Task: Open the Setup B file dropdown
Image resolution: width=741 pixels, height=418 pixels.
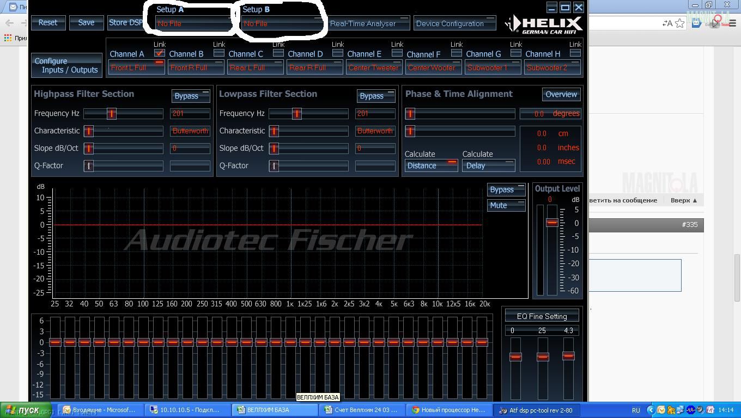Action: pyautogui.click(x=282, y=23)
